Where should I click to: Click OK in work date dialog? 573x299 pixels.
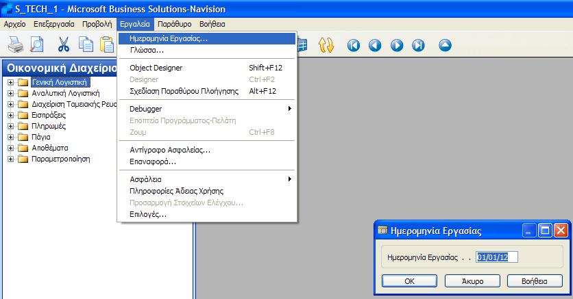click(x=409, y=281)
